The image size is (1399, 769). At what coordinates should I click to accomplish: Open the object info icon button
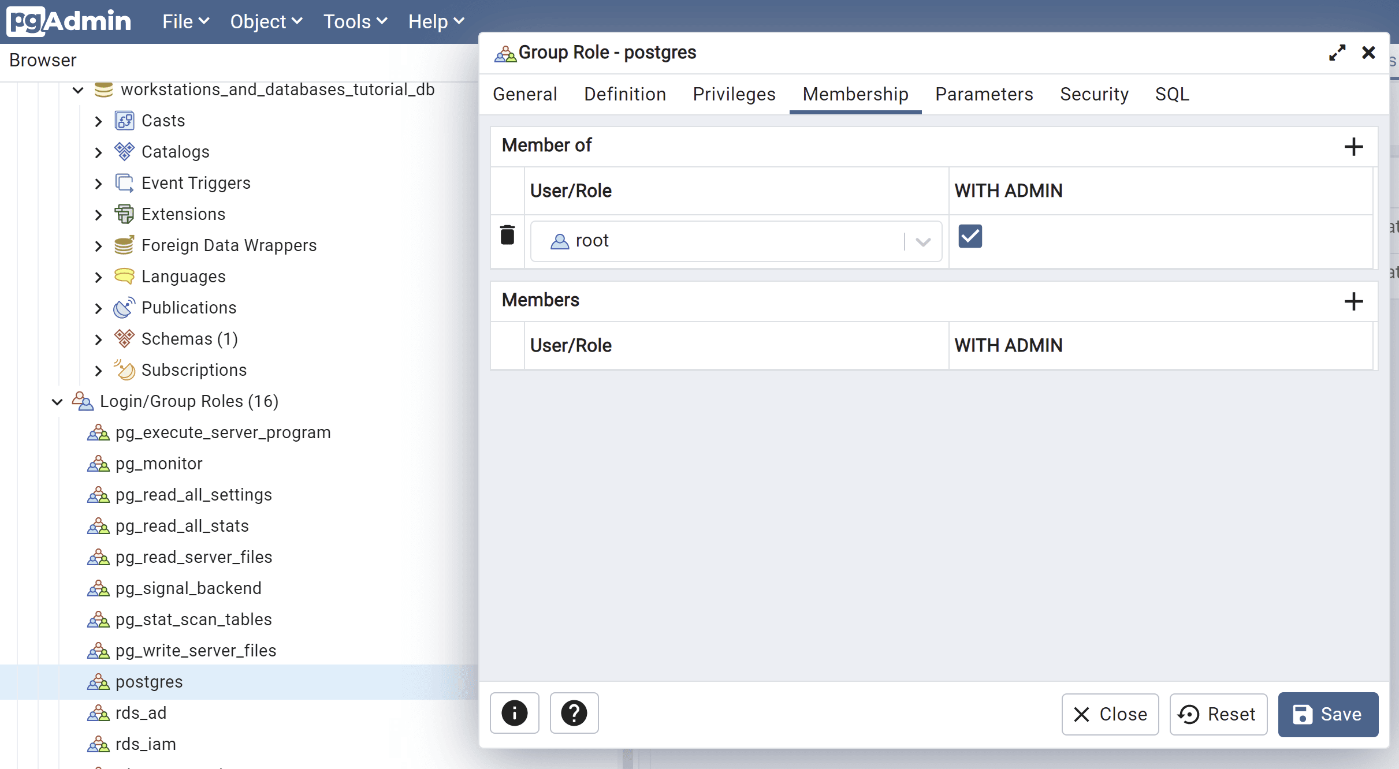click(x=514, y=713)
